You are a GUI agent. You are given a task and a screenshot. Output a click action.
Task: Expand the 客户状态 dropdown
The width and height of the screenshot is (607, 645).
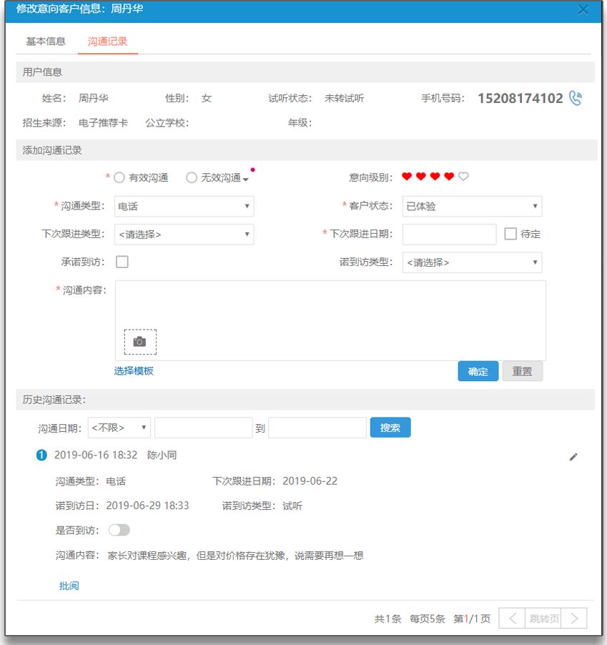point(472,206)
